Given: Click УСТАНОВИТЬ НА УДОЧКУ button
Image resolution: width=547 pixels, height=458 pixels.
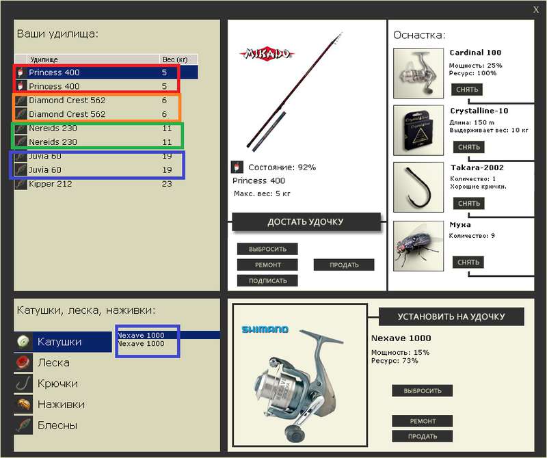Looking at the screenshot, I should [451, 316].
